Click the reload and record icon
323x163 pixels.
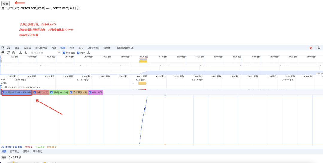8,53
